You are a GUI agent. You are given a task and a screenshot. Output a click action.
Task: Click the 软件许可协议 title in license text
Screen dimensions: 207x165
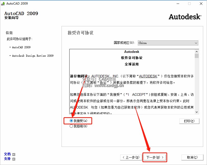[x=132, y=58]
